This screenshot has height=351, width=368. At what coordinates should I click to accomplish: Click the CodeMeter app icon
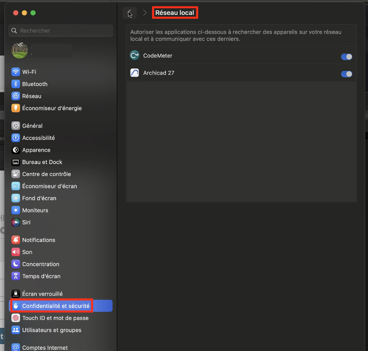(x=134, y=55)
